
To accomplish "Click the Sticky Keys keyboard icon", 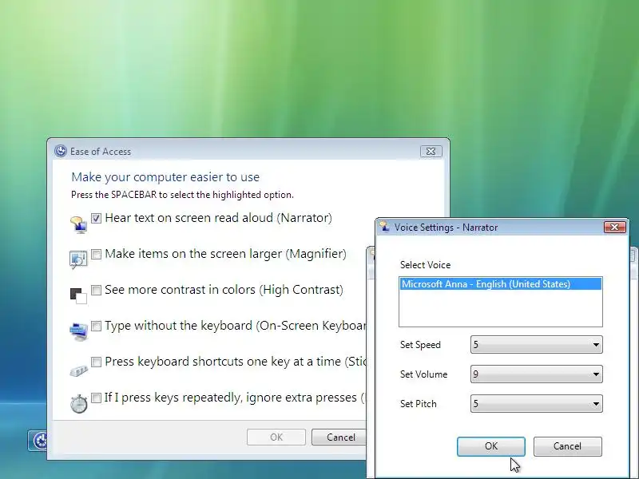I will [78, 371].
